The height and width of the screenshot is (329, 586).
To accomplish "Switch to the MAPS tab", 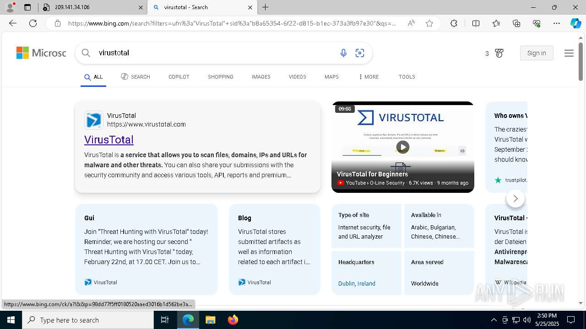I will (331, 77).
